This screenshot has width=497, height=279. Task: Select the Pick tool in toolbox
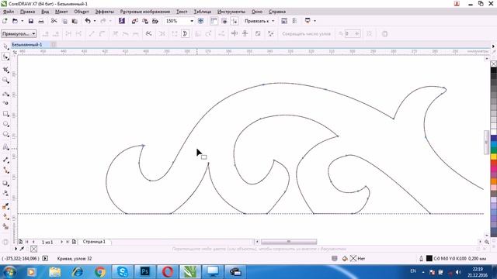[x=5, y=46]
